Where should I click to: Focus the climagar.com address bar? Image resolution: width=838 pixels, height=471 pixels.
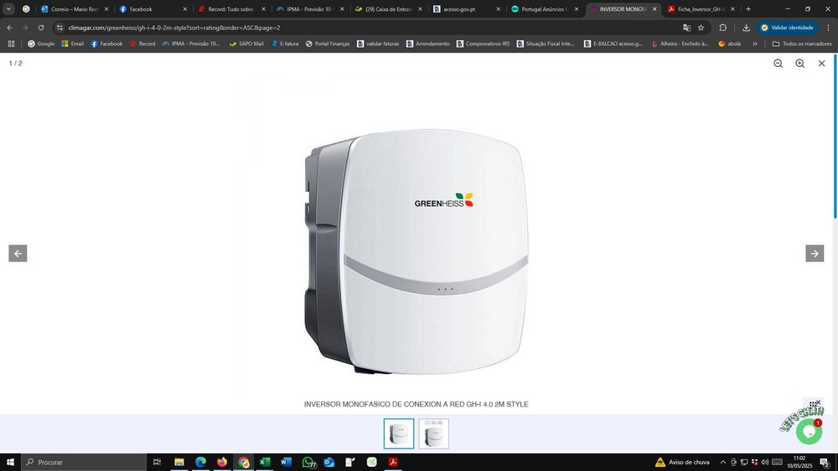pos(369,28)
